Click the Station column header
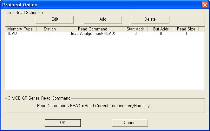The height and width of the screenshot is (131, 210). tap(49, 29)
